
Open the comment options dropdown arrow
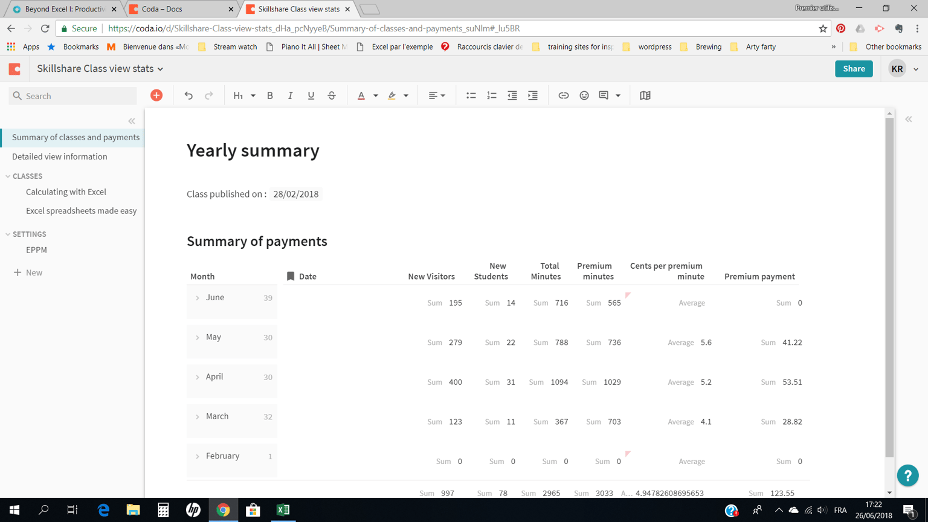click(618, 95)
